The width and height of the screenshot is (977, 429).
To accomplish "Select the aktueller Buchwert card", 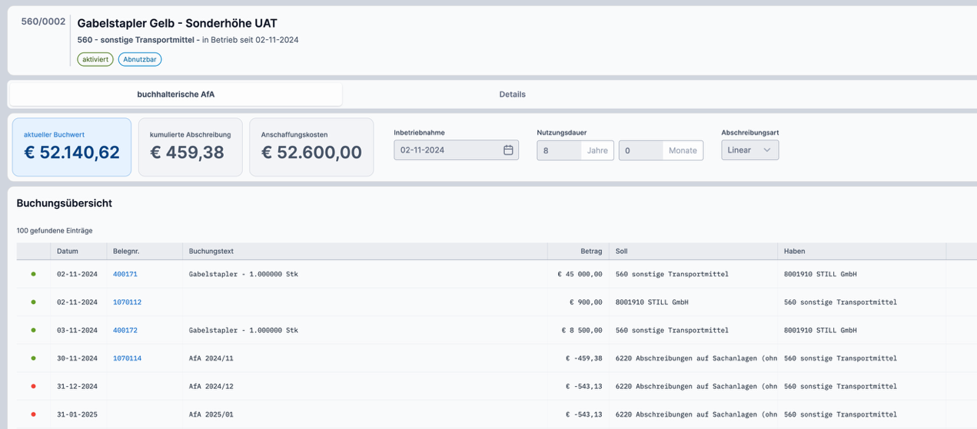I will click(71, 147).
